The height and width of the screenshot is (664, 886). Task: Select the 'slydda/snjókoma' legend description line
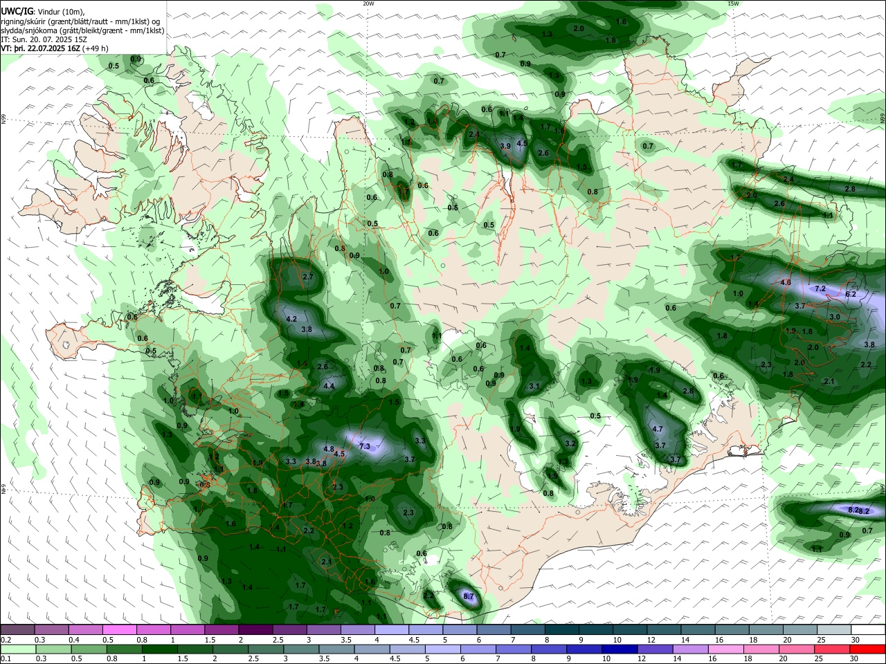pos(82,30)
